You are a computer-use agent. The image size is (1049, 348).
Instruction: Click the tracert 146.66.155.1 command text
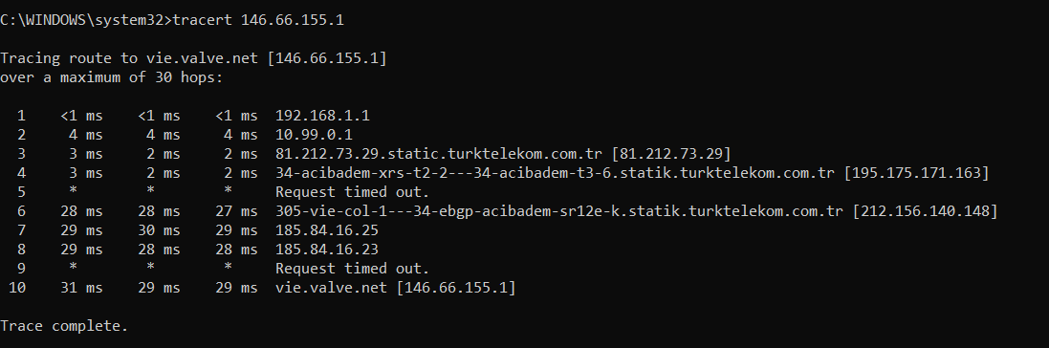[258, 20]
